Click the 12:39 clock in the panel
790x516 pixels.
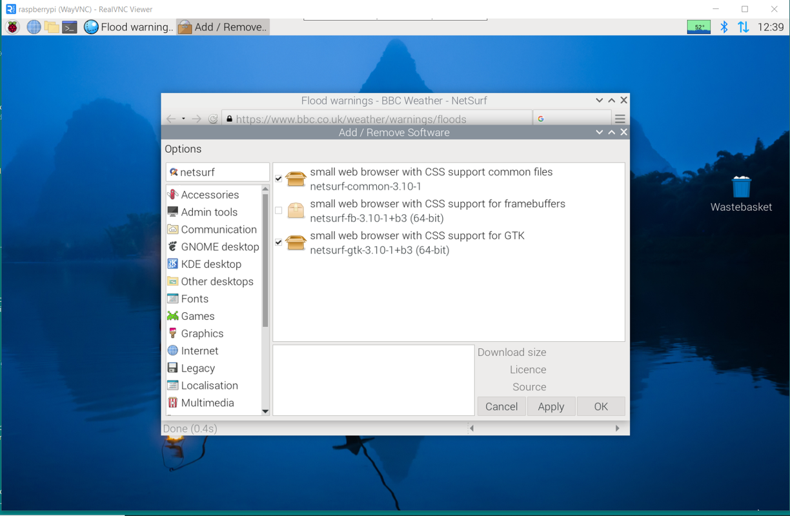click(771, 27)
